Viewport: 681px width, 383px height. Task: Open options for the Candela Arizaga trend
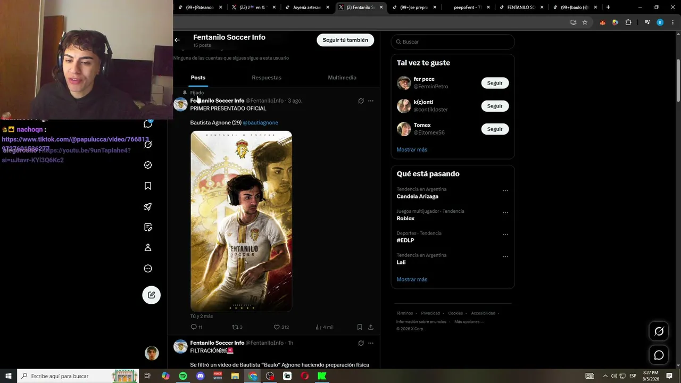tap(505, 190)
